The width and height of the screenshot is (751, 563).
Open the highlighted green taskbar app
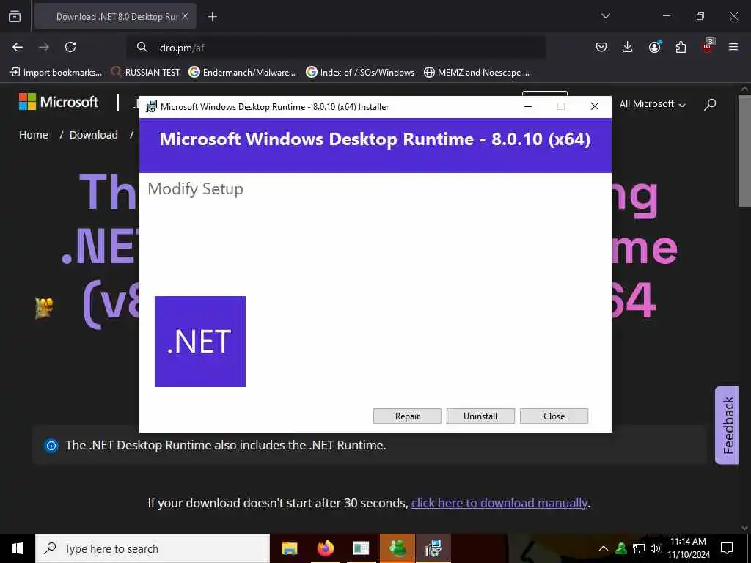pos(398,548)
